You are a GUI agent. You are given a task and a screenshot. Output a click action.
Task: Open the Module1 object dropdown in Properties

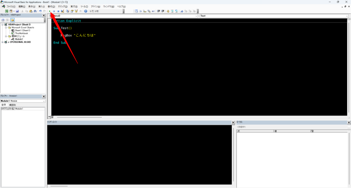[44, 101]
